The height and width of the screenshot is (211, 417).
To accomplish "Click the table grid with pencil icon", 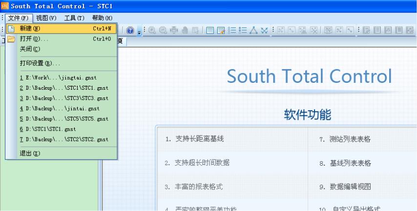I will [221, 30].
